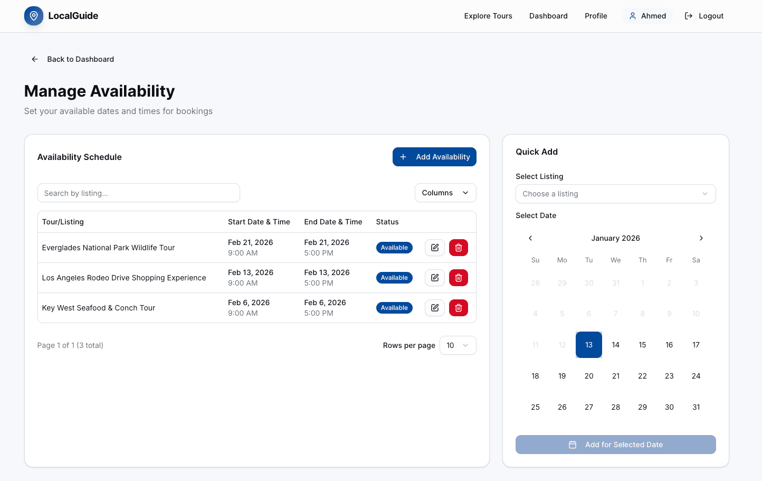Viewport: 762px width, 481px height.
Task: Click the delete trash icon for Everglades tour
Action: [x=458, y=247]
